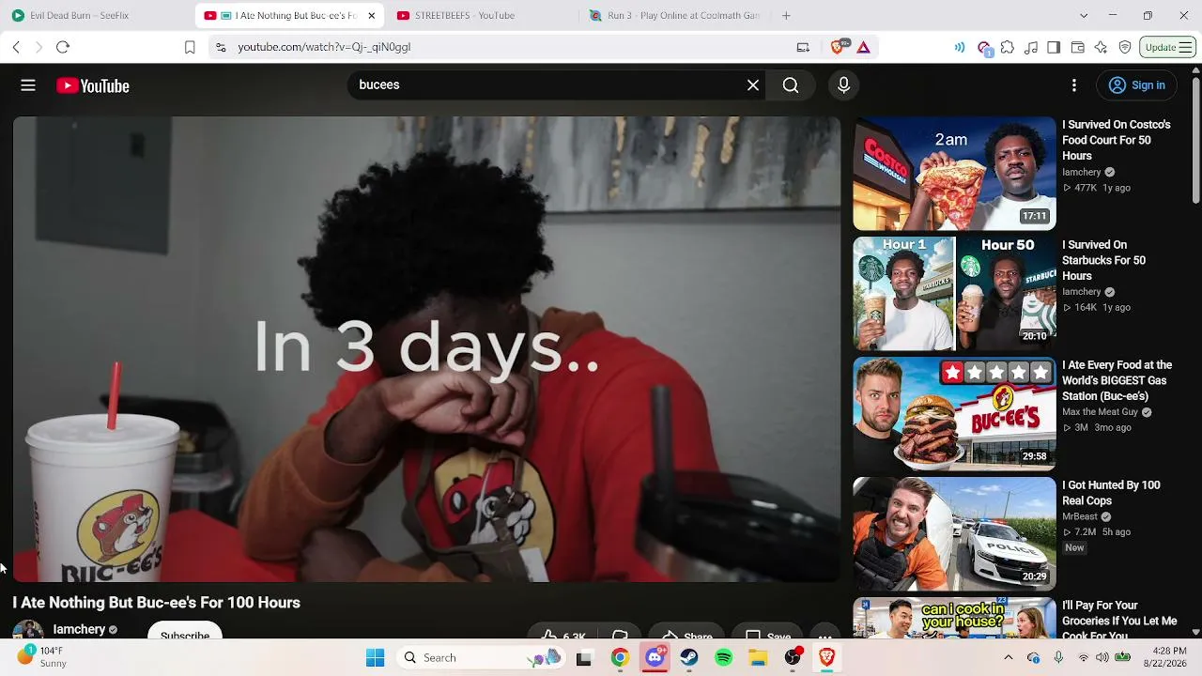Viewport: 1202px width, 676px height.
Task: Switch to Run 3 Coolmath Games tab
Action: [x=672, y=16]
